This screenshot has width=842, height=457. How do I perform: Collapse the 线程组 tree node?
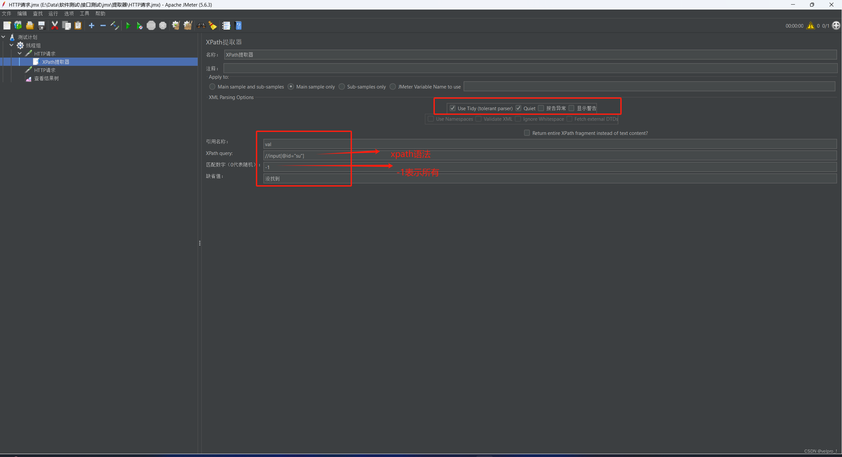tap(12, 45)
